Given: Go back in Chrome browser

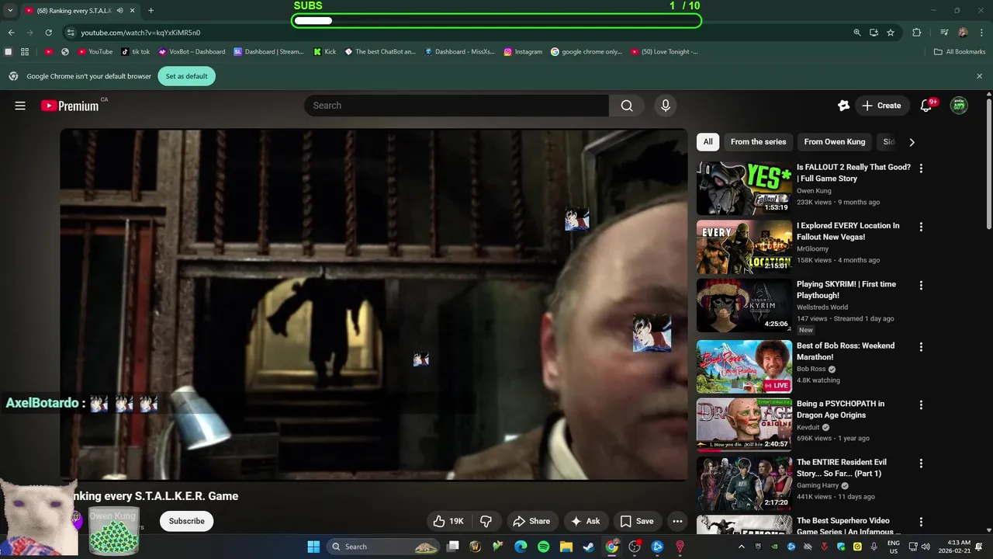Looking at the screenshot, I should tap(11, 33).
